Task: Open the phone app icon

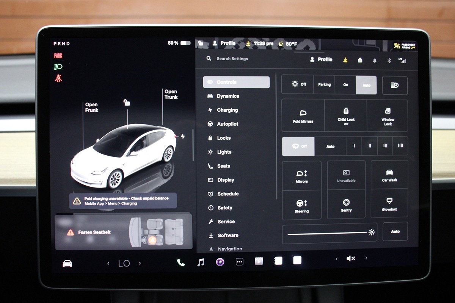Action: [181, 262]
